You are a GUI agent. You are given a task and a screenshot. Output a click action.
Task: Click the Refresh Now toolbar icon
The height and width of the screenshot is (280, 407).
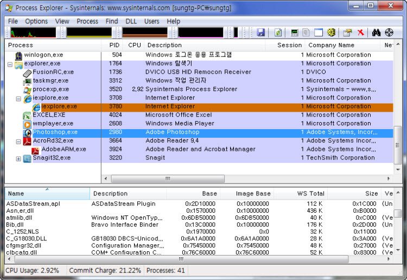coord(278,33)
